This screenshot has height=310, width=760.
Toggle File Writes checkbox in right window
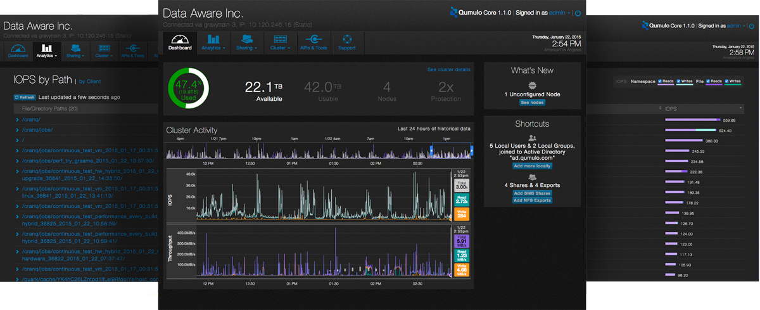pyautogui.click(x=726, y=81)
